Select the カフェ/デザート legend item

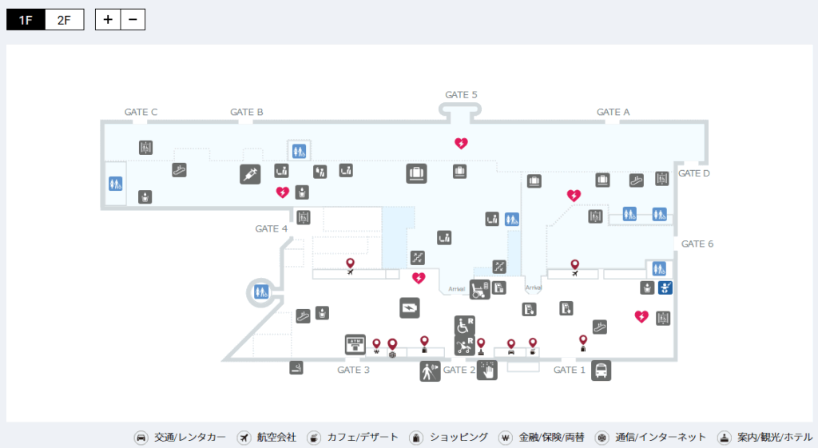click(351, 438)
